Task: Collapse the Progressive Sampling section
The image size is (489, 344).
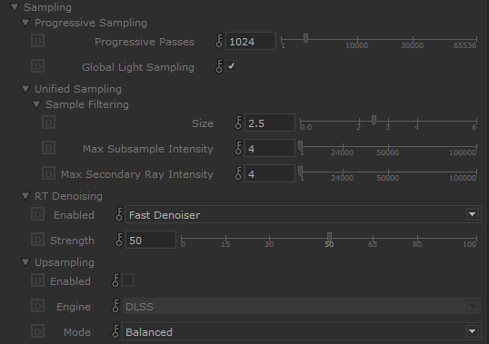Action: click(25, 23)
